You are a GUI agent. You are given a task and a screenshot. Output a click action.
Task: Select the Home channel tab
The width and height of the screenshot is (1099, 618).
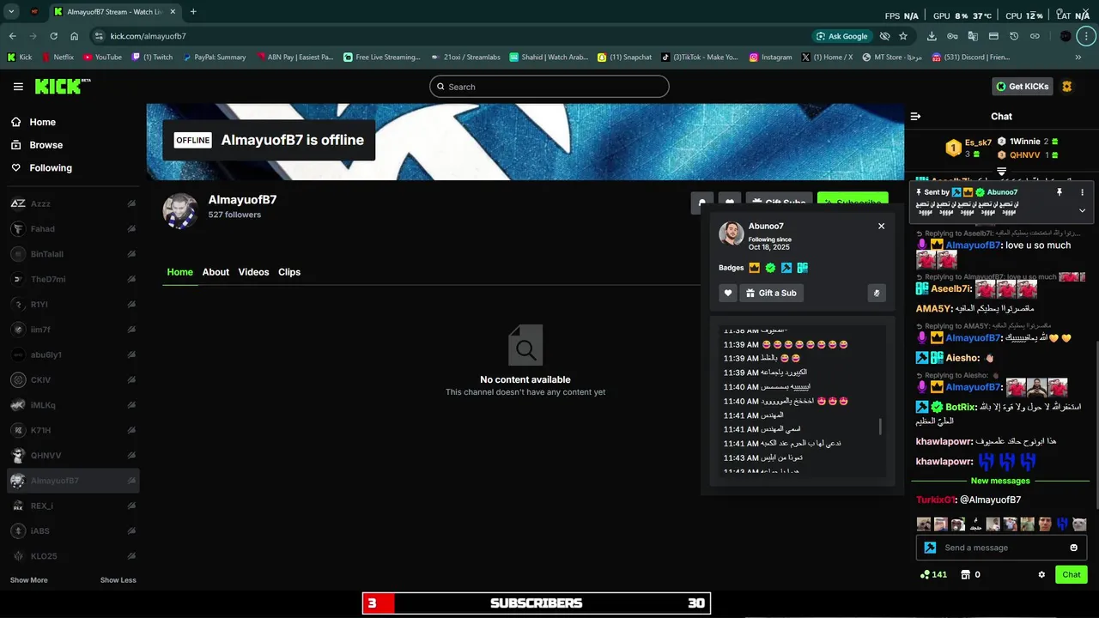179,272
